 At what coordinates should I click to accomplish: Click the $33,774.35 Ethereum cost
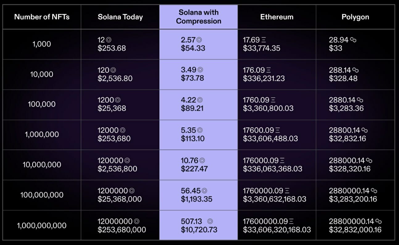click(x=262, y=48)
